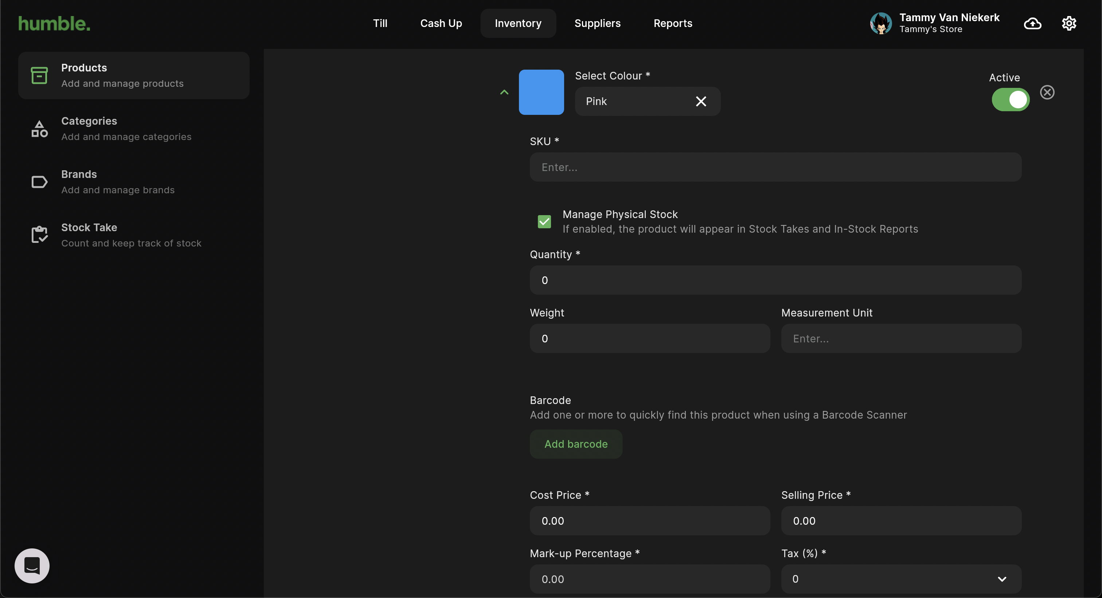Switch to the Cash Up tab
The image size is (1102, 598).
click(441, 24)
